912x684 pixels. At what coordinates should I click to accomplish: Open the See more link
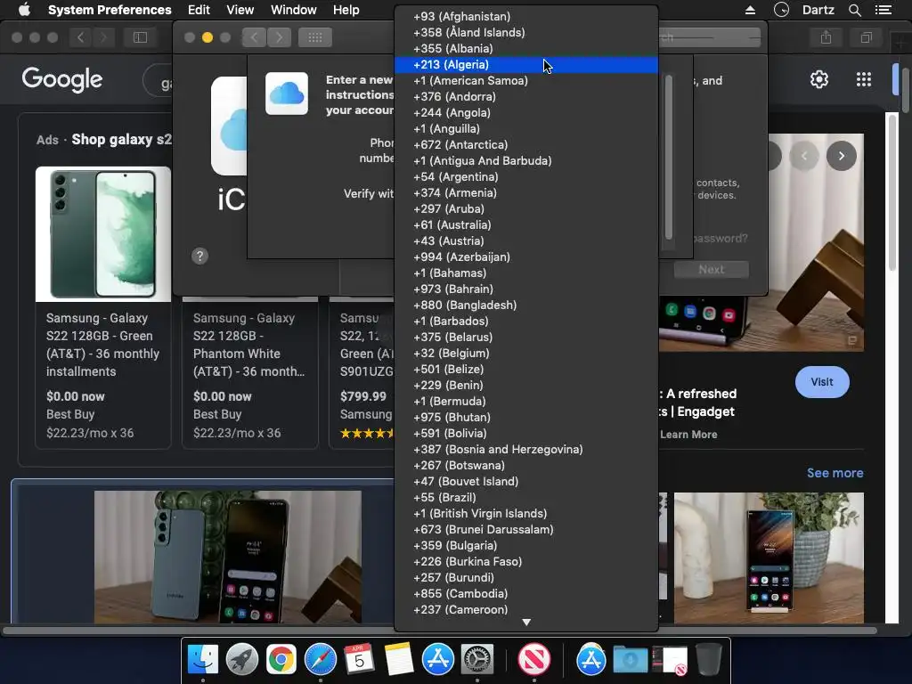[835, 473]
